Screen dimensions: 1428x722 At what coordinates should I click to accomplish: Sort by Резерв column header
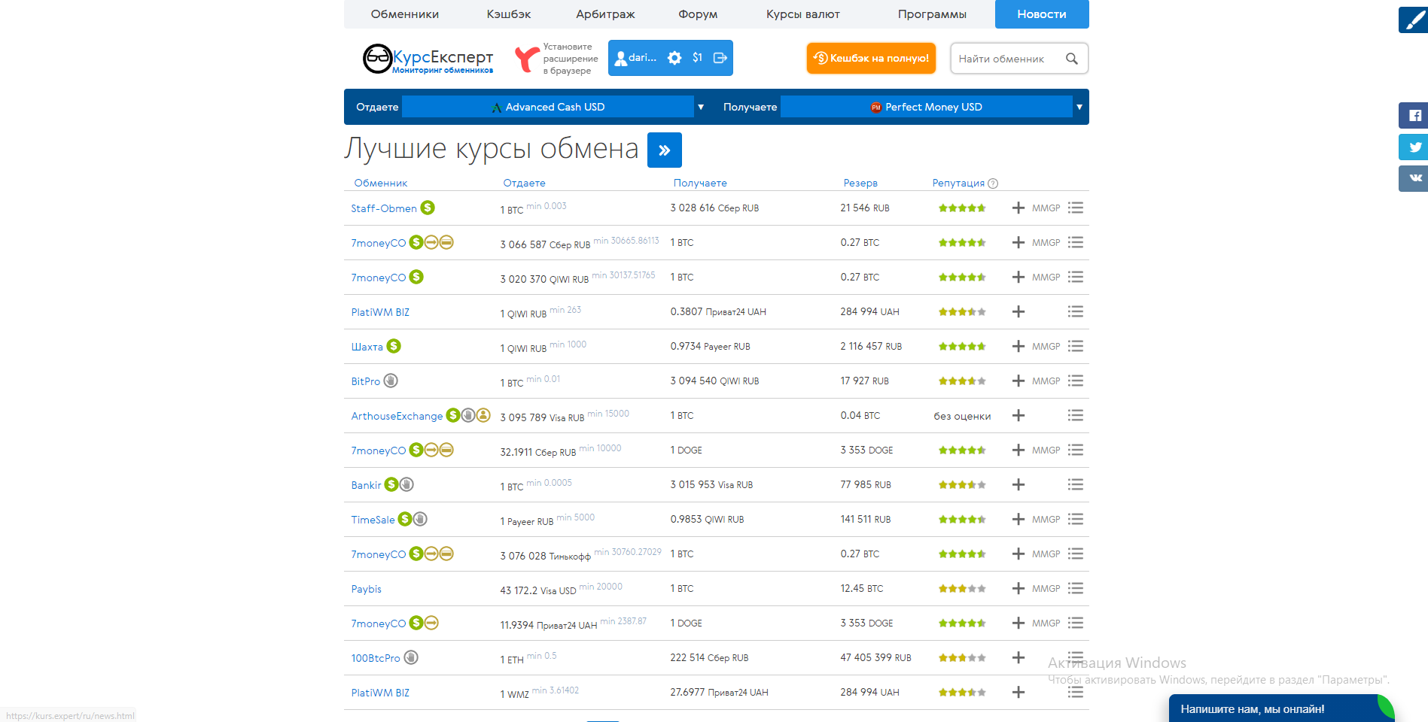coord(860,183)
